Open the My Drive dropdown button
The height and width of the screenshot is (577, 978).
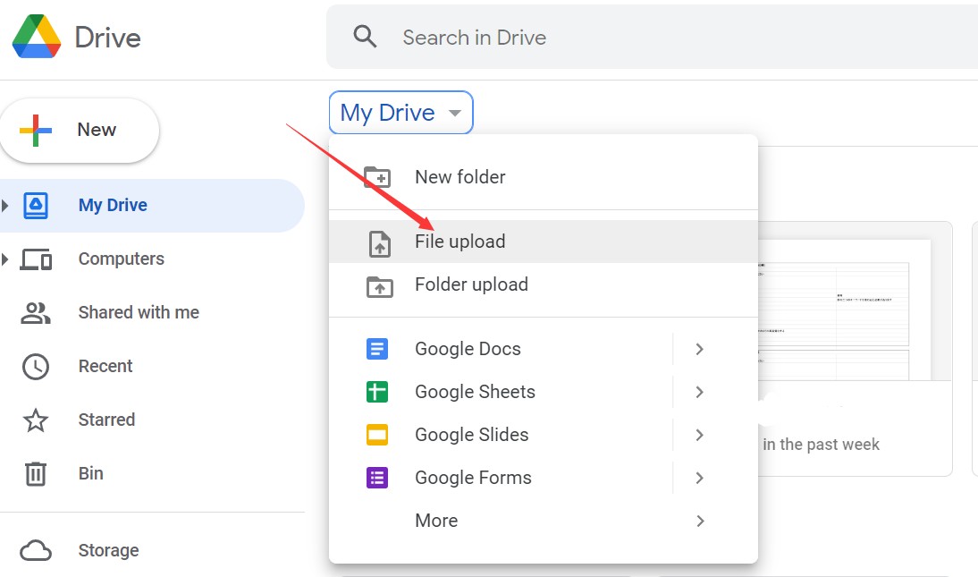(400, 113)
